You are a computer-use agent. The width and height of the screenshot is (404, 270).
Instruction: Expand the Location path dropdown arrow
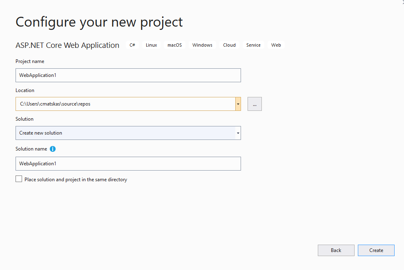[x=238, y=104]
